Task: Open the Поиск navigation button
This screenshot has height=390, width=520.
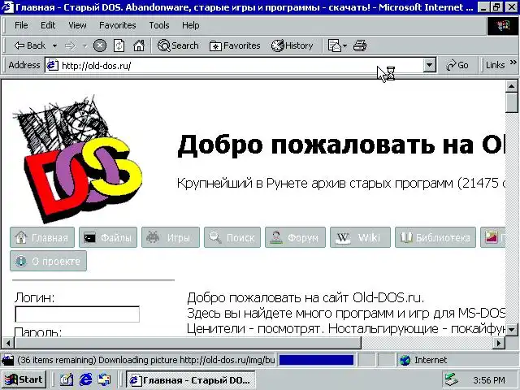Action: (232, 237)
